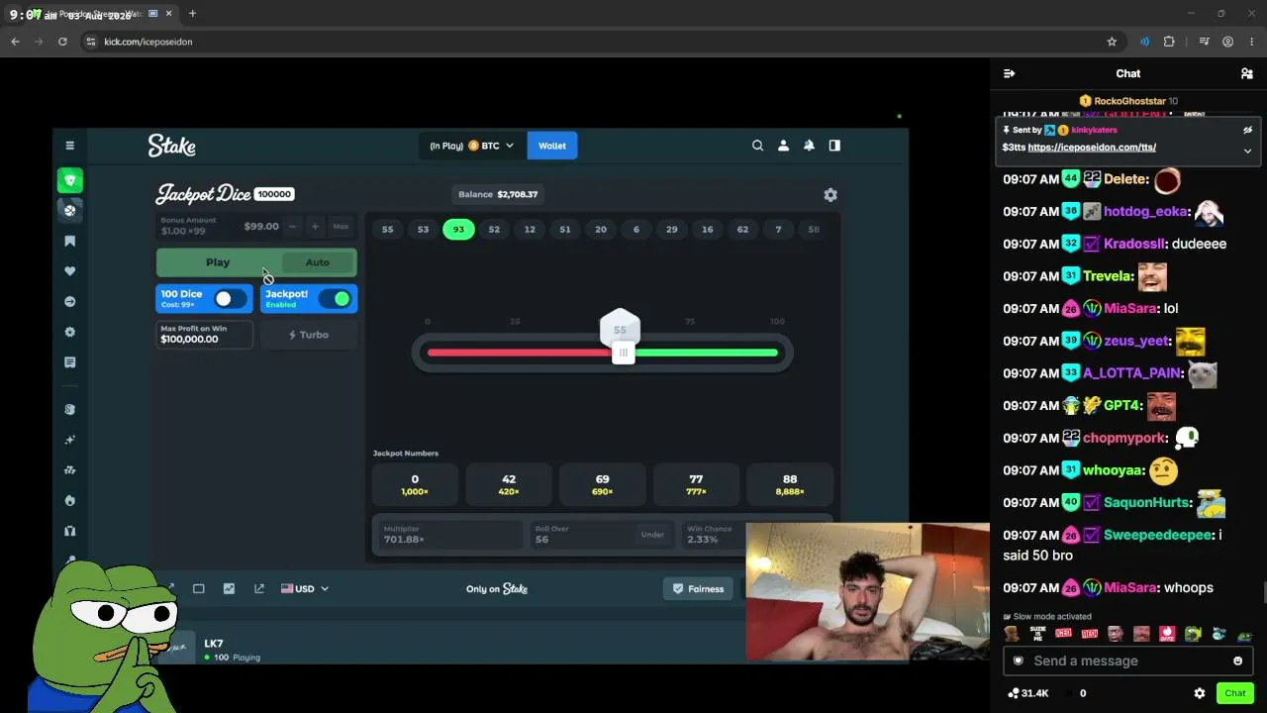Open the USD display currency dropdown
The height and width of the screenshot is (713, 1267).
[x=305, y=588]
